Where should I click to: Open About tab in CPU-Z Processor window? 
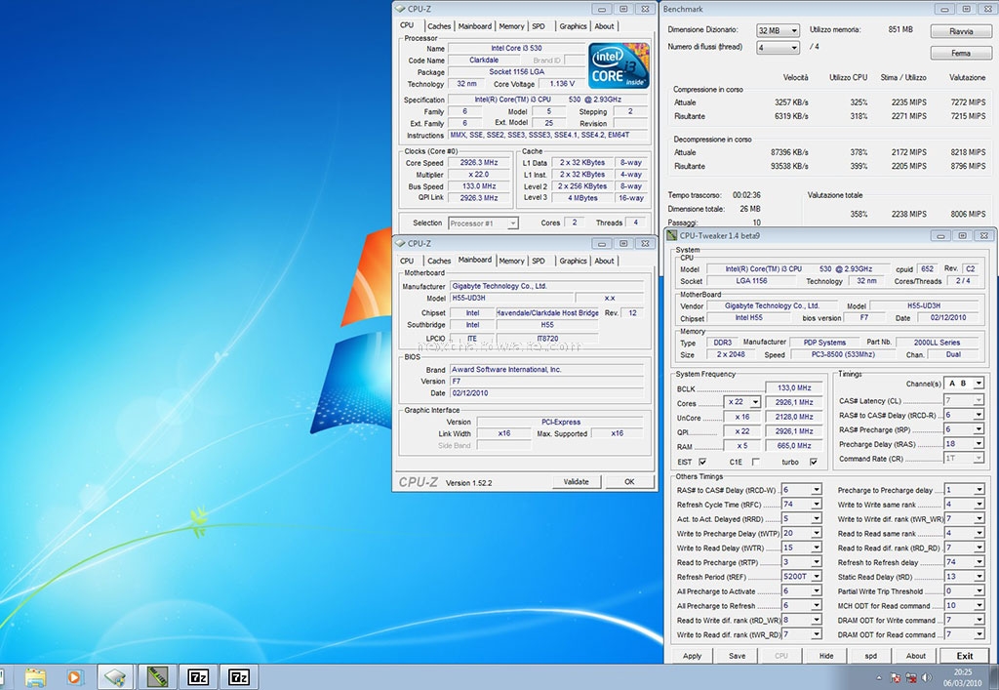pyautogui.click(x=604, y=26)
